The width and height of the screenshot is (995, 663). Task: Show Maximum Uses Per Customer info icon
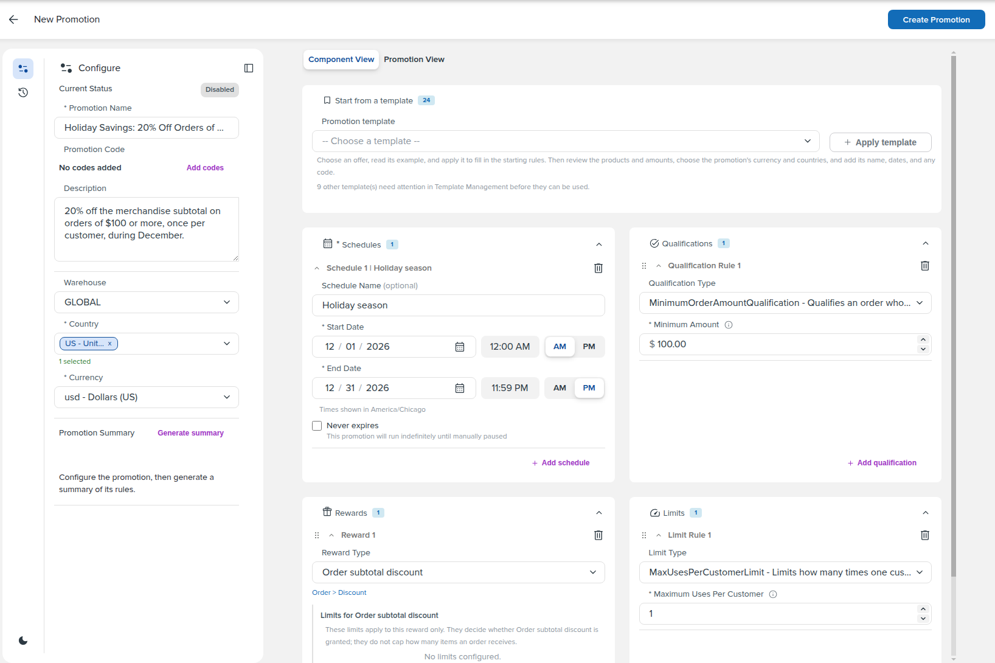(x=773, y=594)
